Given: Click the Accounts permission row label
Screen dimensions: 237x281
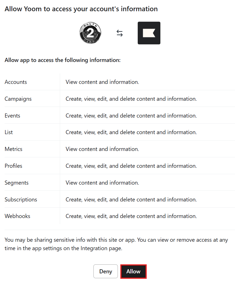Looking at the screenshot, I should [16, 82].
